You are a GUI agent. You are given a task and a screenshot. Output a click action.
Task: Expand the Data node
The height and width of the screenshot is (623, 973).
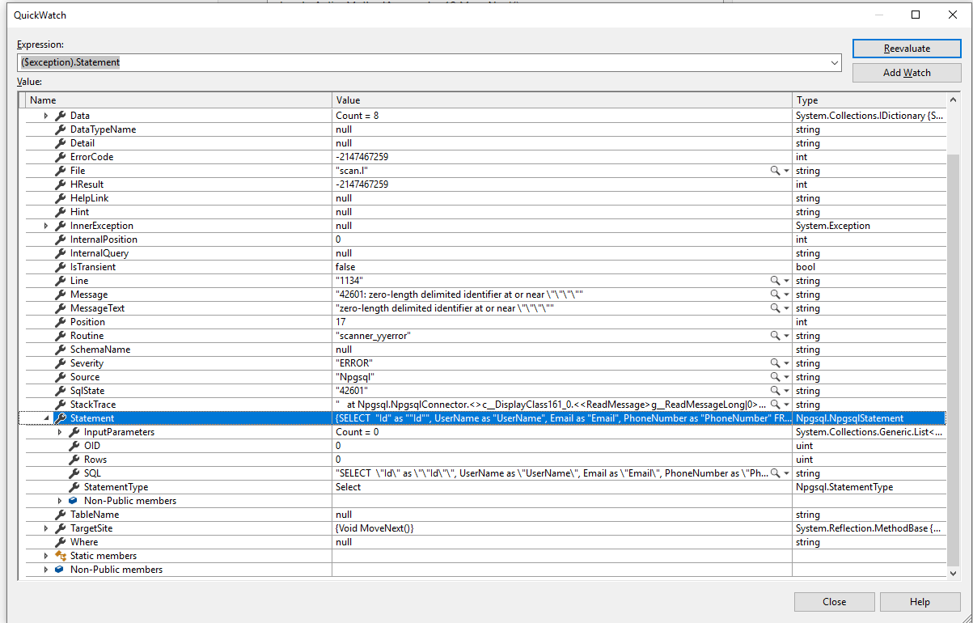click(x=46, y=115)
